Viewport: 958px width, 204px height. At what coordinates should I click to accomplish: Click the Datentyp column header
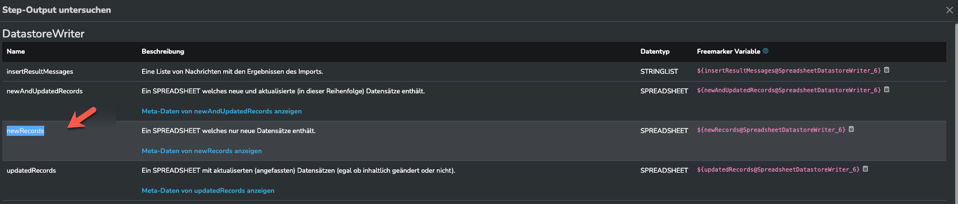pyautogui.click(x=655, y=51)
